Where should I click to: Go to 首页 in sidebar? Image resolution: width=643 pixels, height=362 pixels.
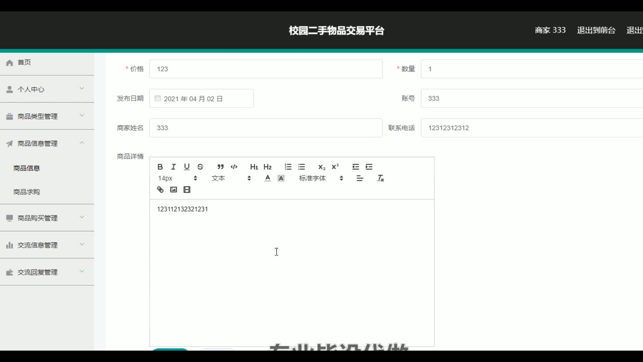[24, 62]
